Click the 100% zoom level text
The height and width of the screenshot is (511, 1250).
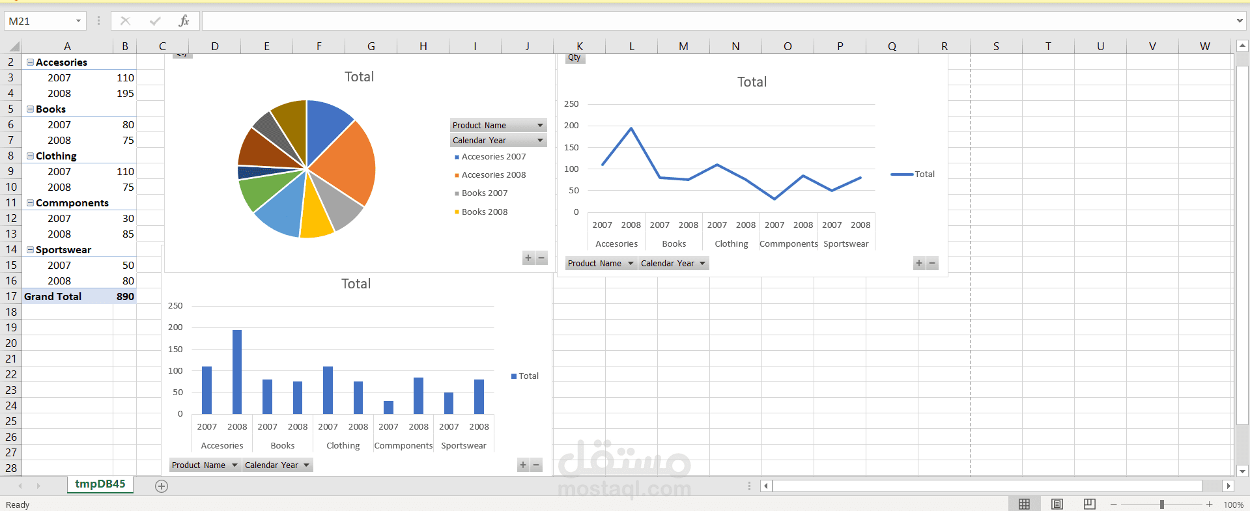[1233, 504]
